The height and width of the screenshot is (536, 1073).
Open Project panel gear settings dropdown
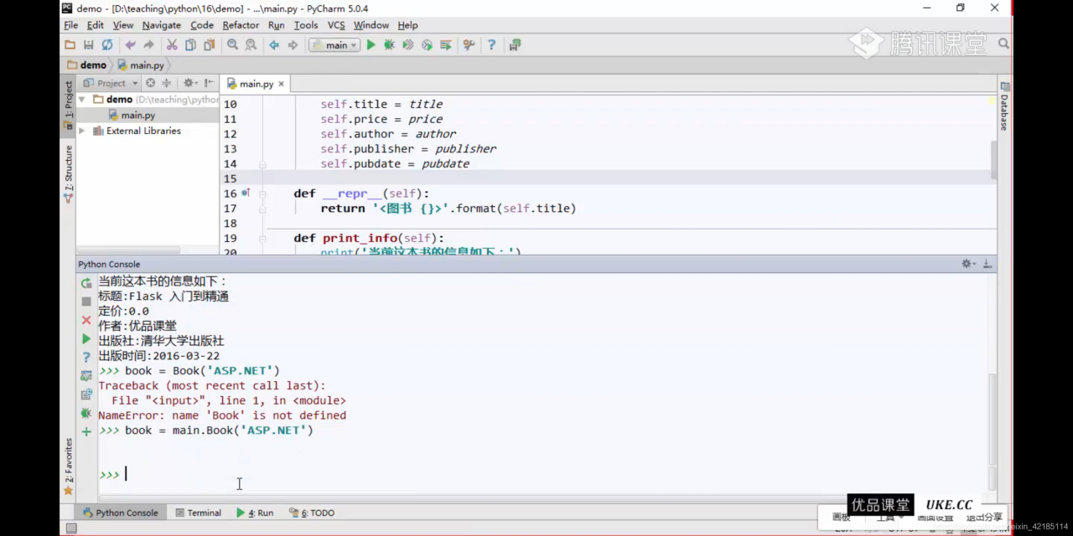[190, 83]
